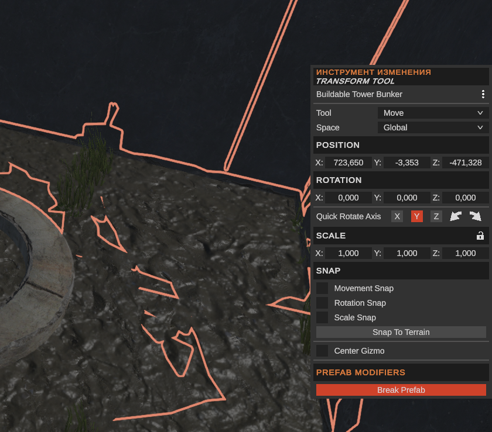Open the three-dot menu beside Buildable Tower Bunker
The height and width of the screenshot is (432, 492).
coord(483,94)
